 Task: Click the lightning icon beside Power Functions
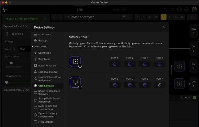[35, 65]
